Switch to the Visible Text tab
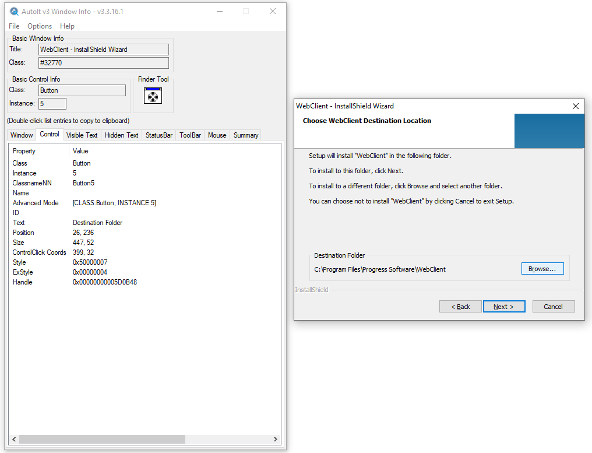592x453 pixels. click(82, 135)
